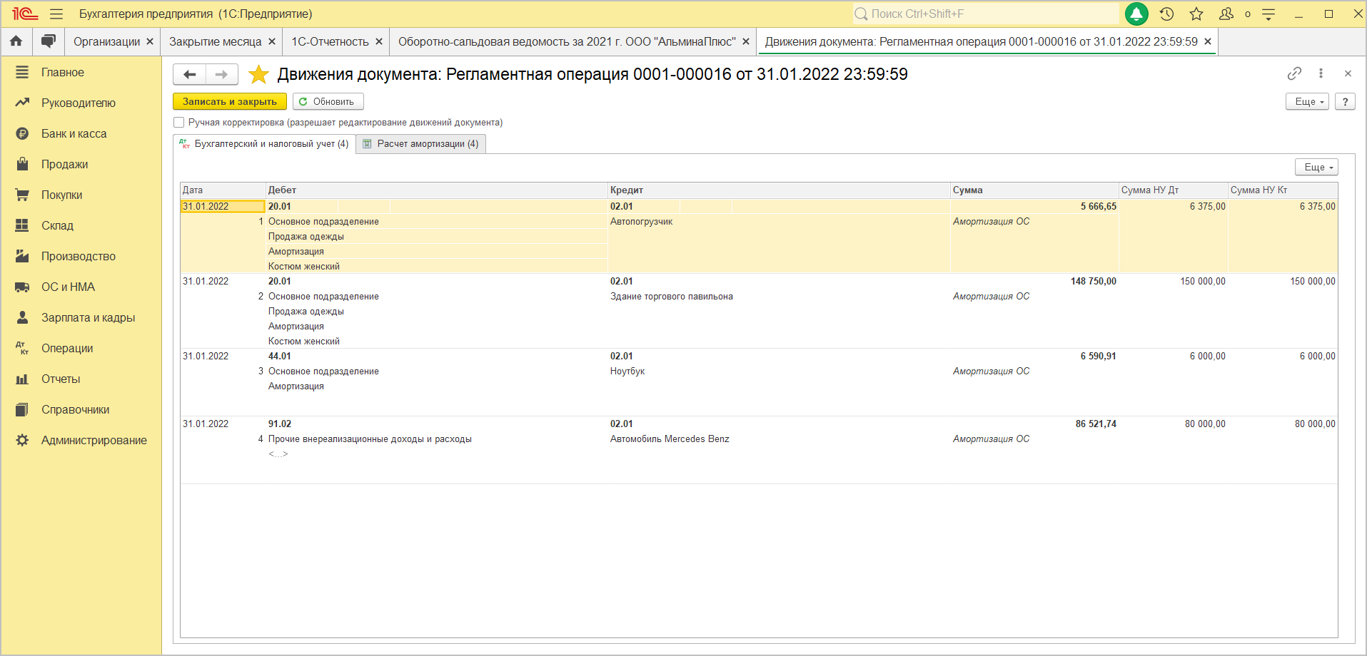The image size is (1367, 656).
Task: Select amount 86 521,74 cell
Action: [x=1034, y=424]
